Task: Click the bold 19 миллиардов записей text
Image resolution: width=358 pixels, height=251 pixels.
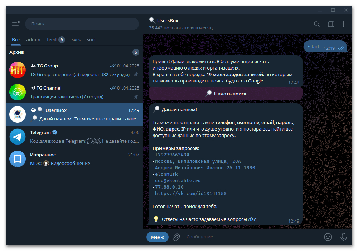Action: tap(235, 74)
